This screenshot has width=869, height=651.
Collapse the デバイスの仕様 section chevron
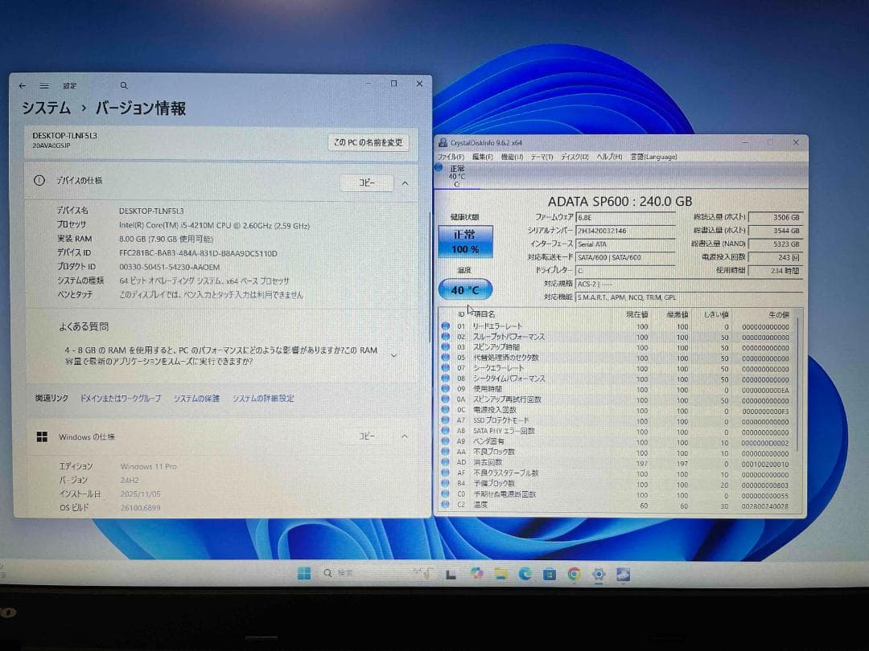click(405, 182)
